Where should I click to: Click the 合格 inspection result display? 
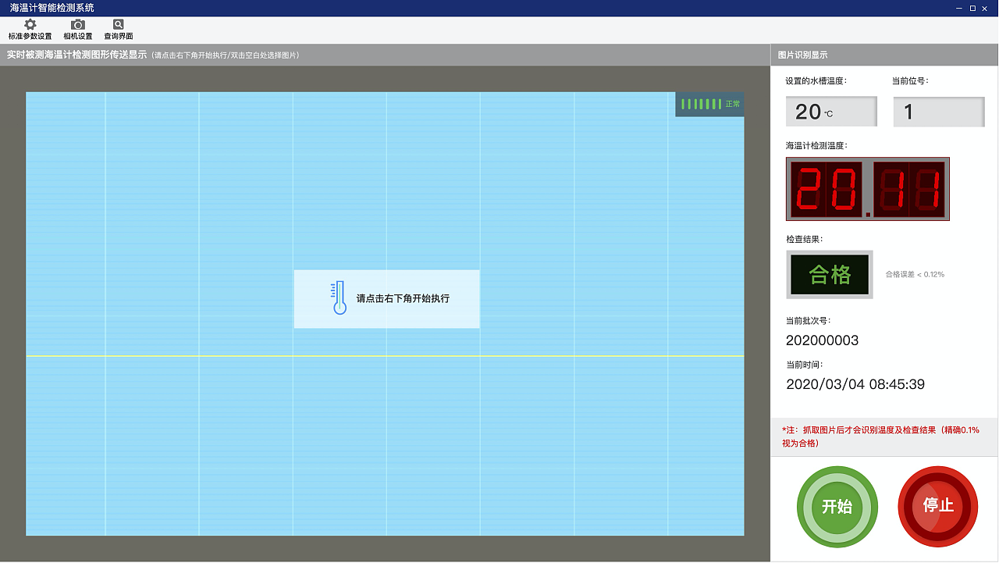(830, 274)
